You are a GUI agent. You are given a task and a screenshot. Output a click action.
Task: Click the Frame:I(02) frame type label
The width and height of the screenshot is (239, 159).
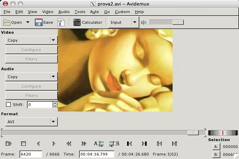click(x=165, y=154)
